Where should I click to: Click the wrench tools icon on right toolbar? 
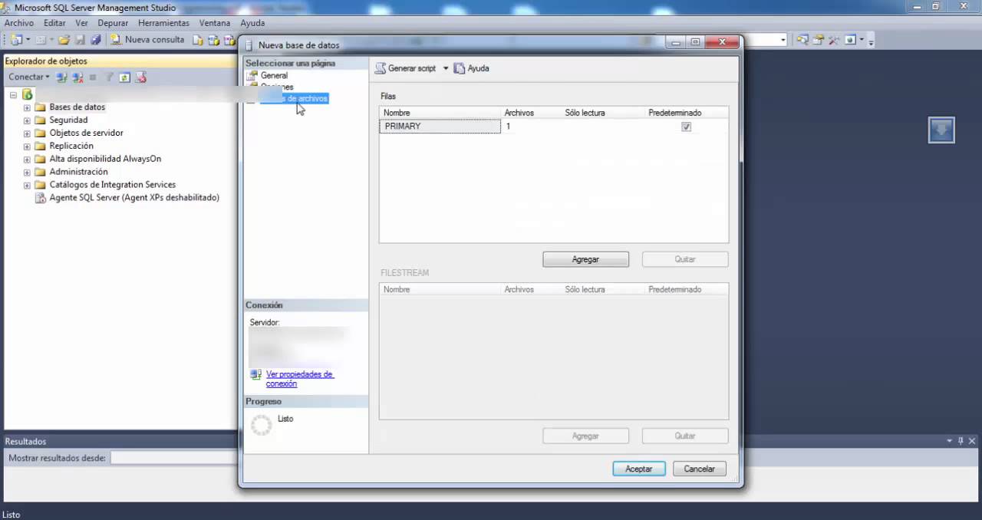[x=834, y=40]
